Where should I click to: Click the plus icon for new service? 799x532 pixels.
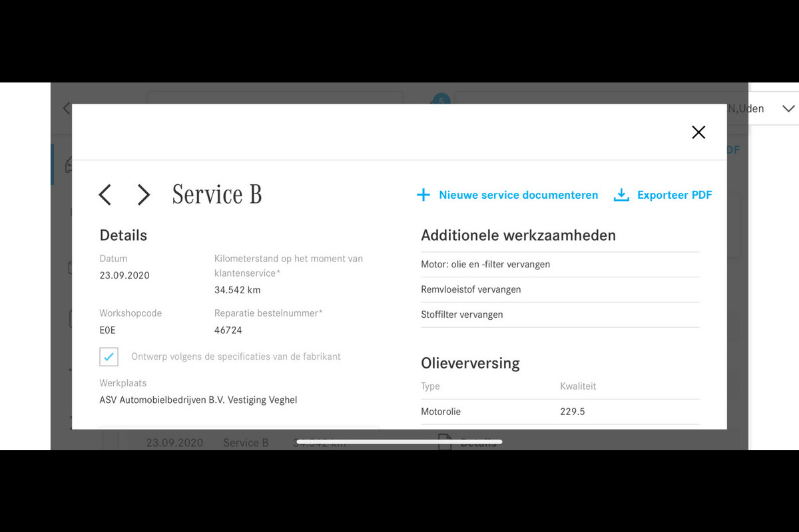click(423, 195)
